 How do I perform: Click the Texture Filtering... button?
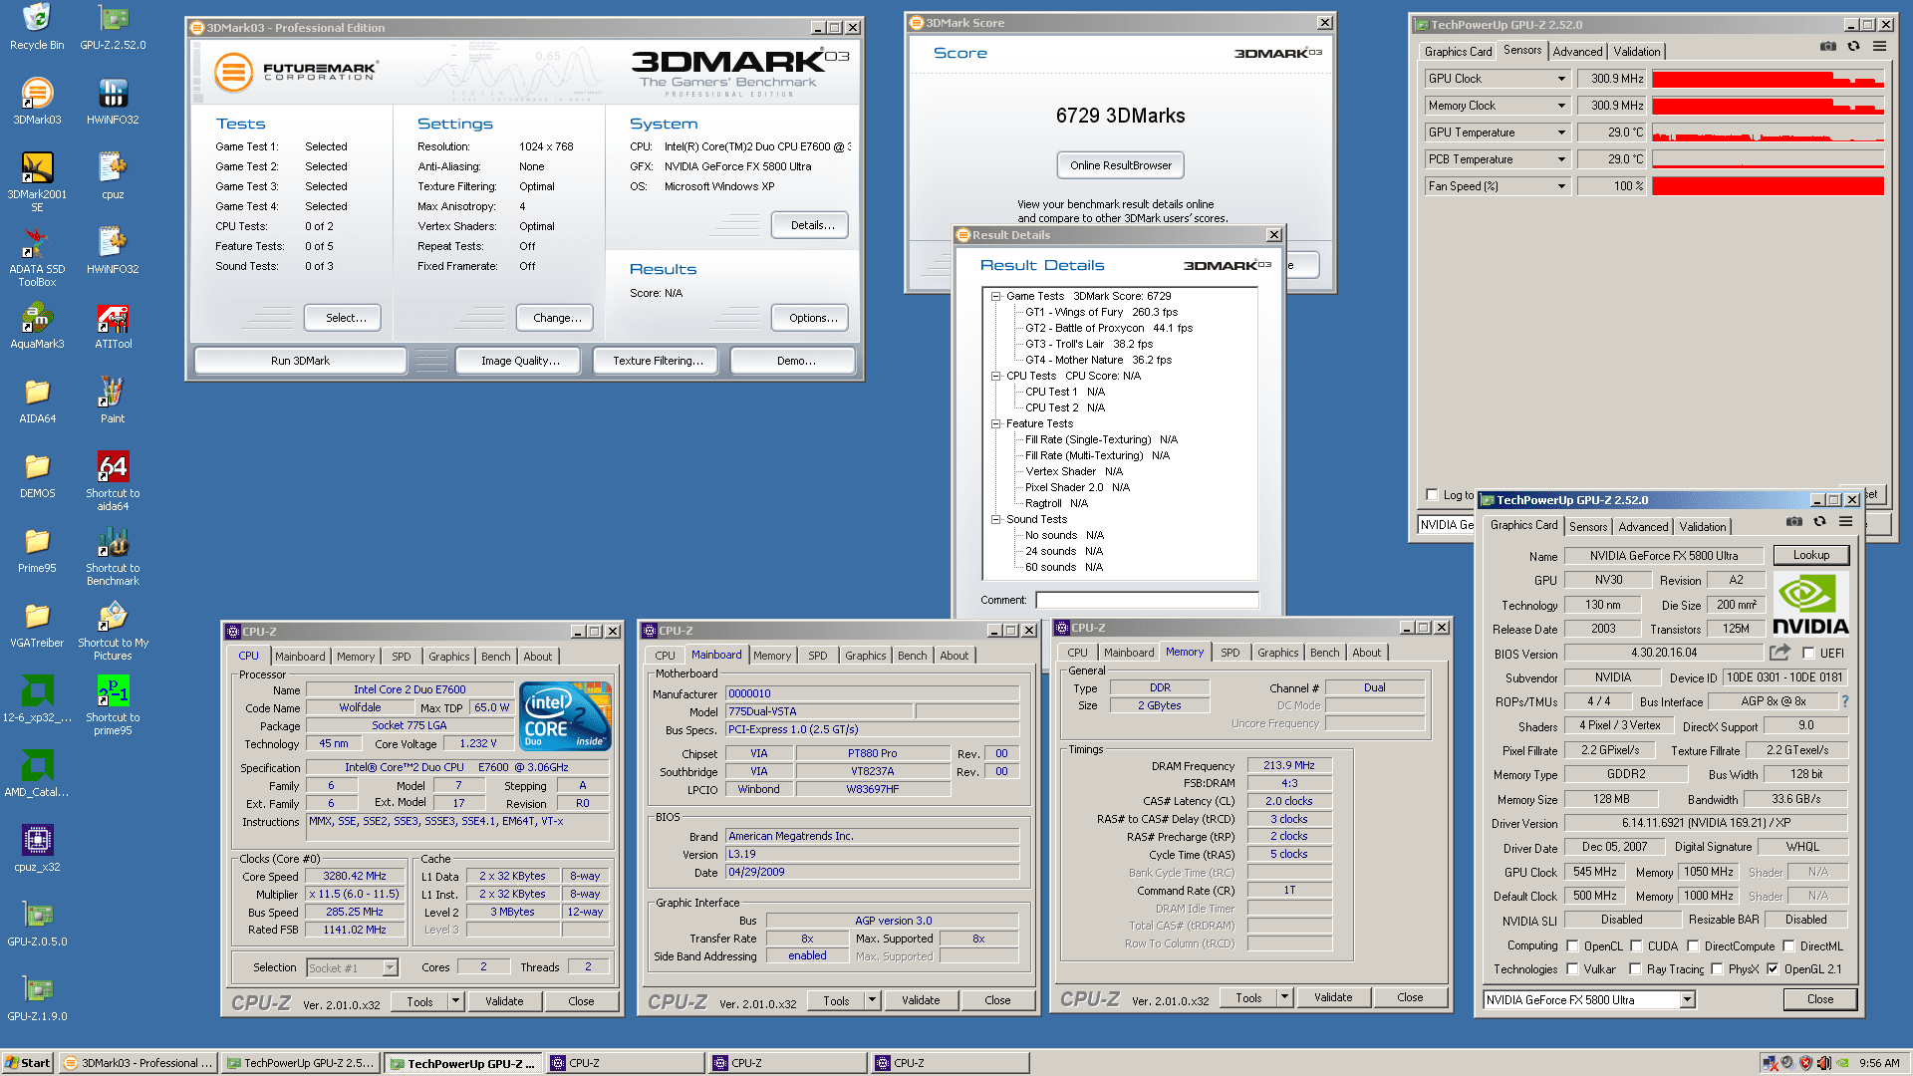658,361
